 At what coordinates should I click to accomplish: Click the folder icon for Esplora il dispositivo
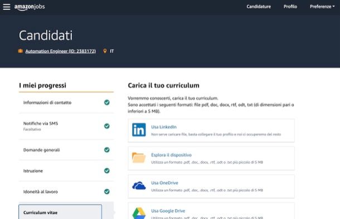pyautogui.click(x=139, y=158)
